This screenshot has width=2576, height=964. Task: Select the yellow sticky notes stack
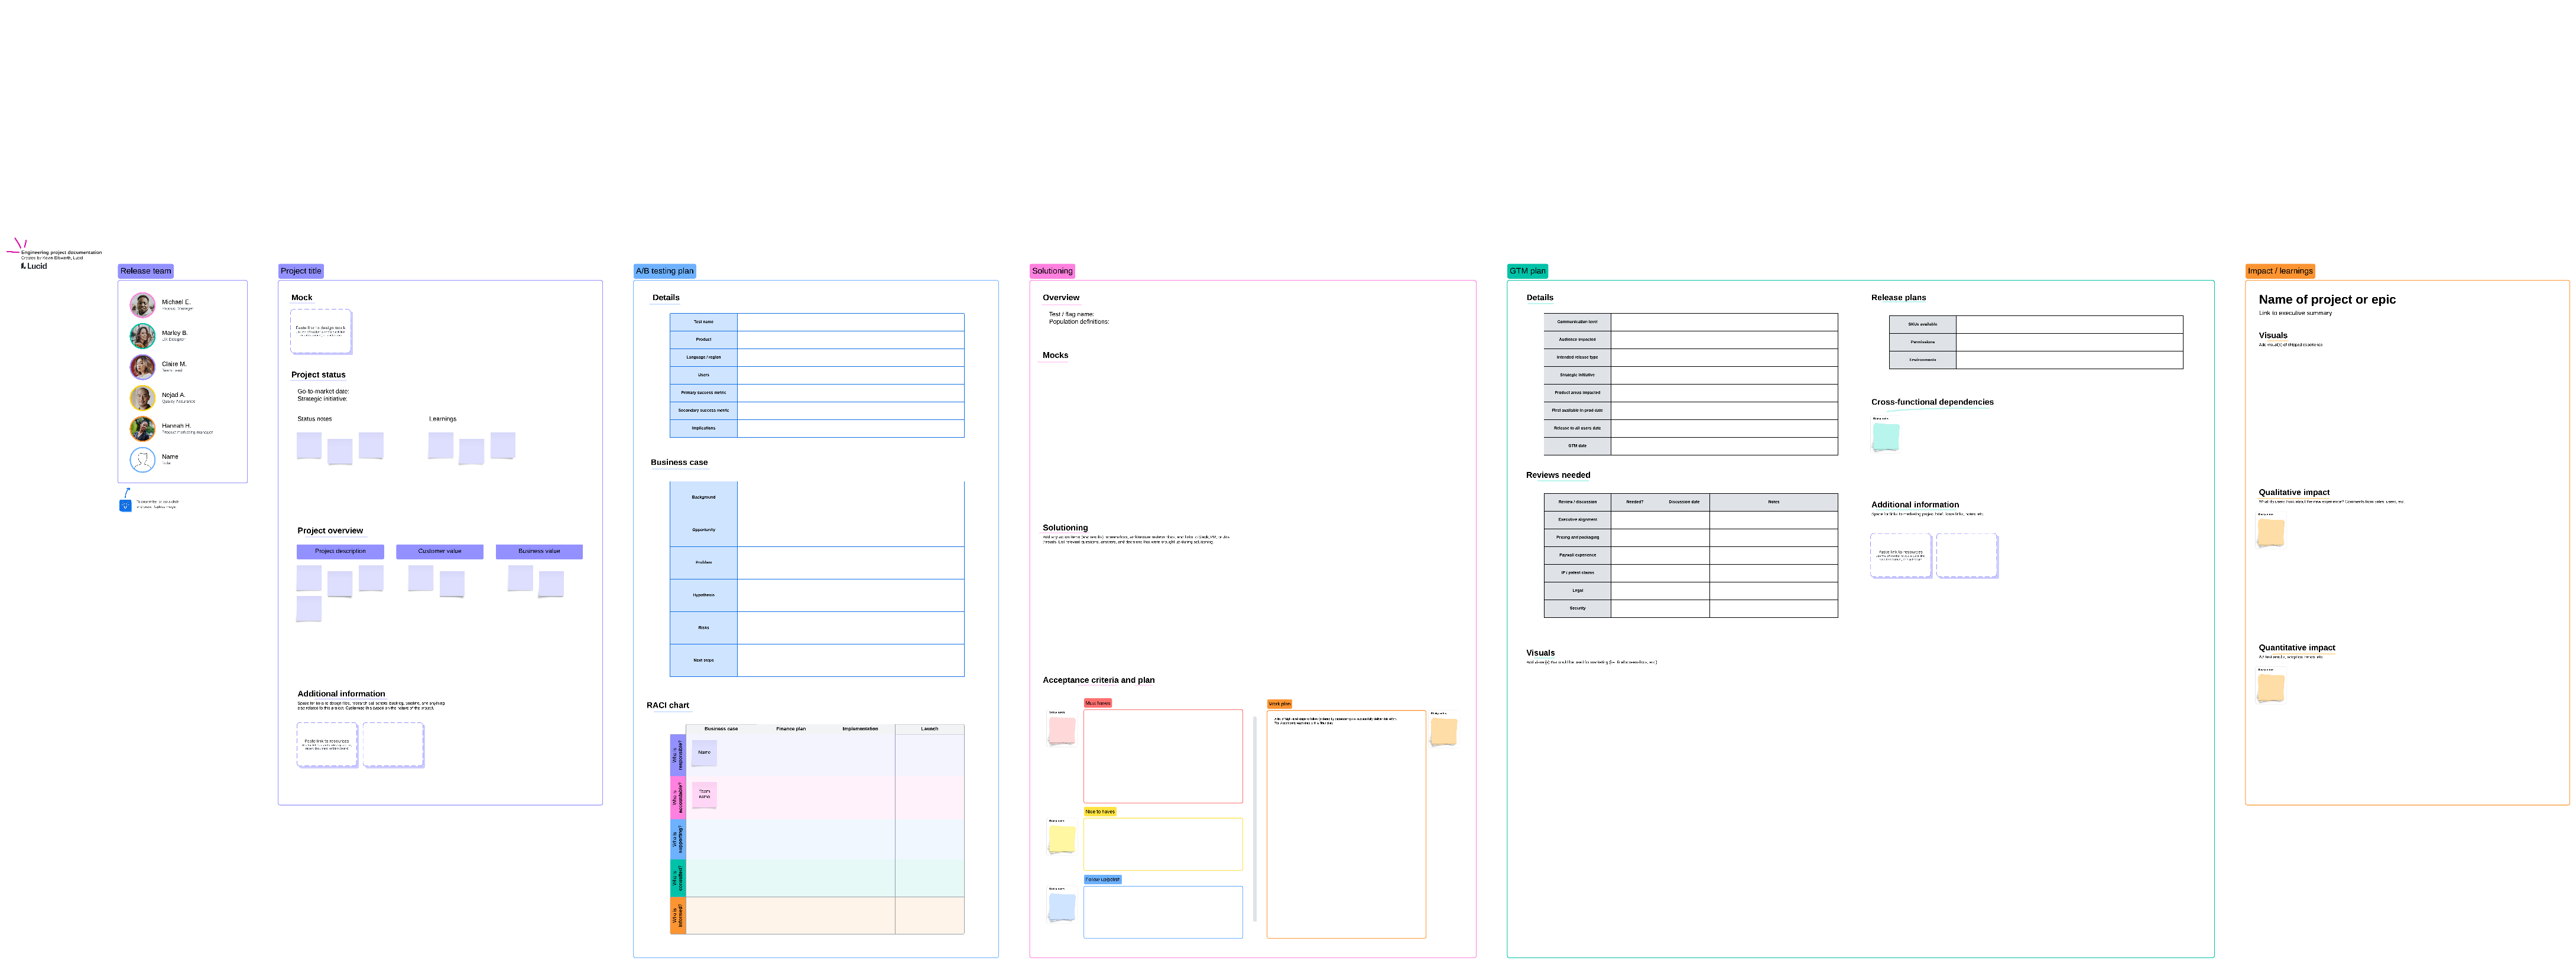click(x=1061, y=839)
